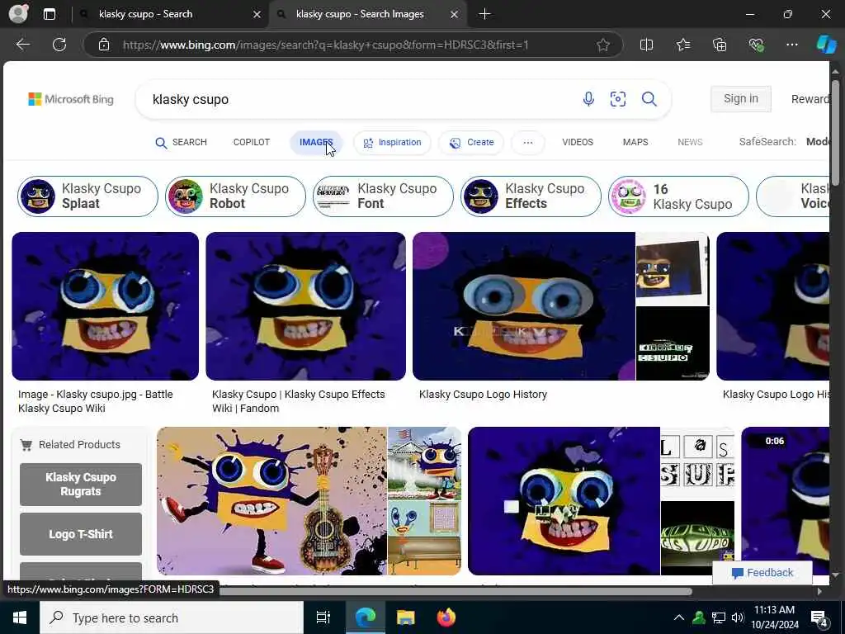Open 'Image - Klasky csupo.jpg - Battle' link
Viewport: 845px width, 634px height.
pos(96,401)
